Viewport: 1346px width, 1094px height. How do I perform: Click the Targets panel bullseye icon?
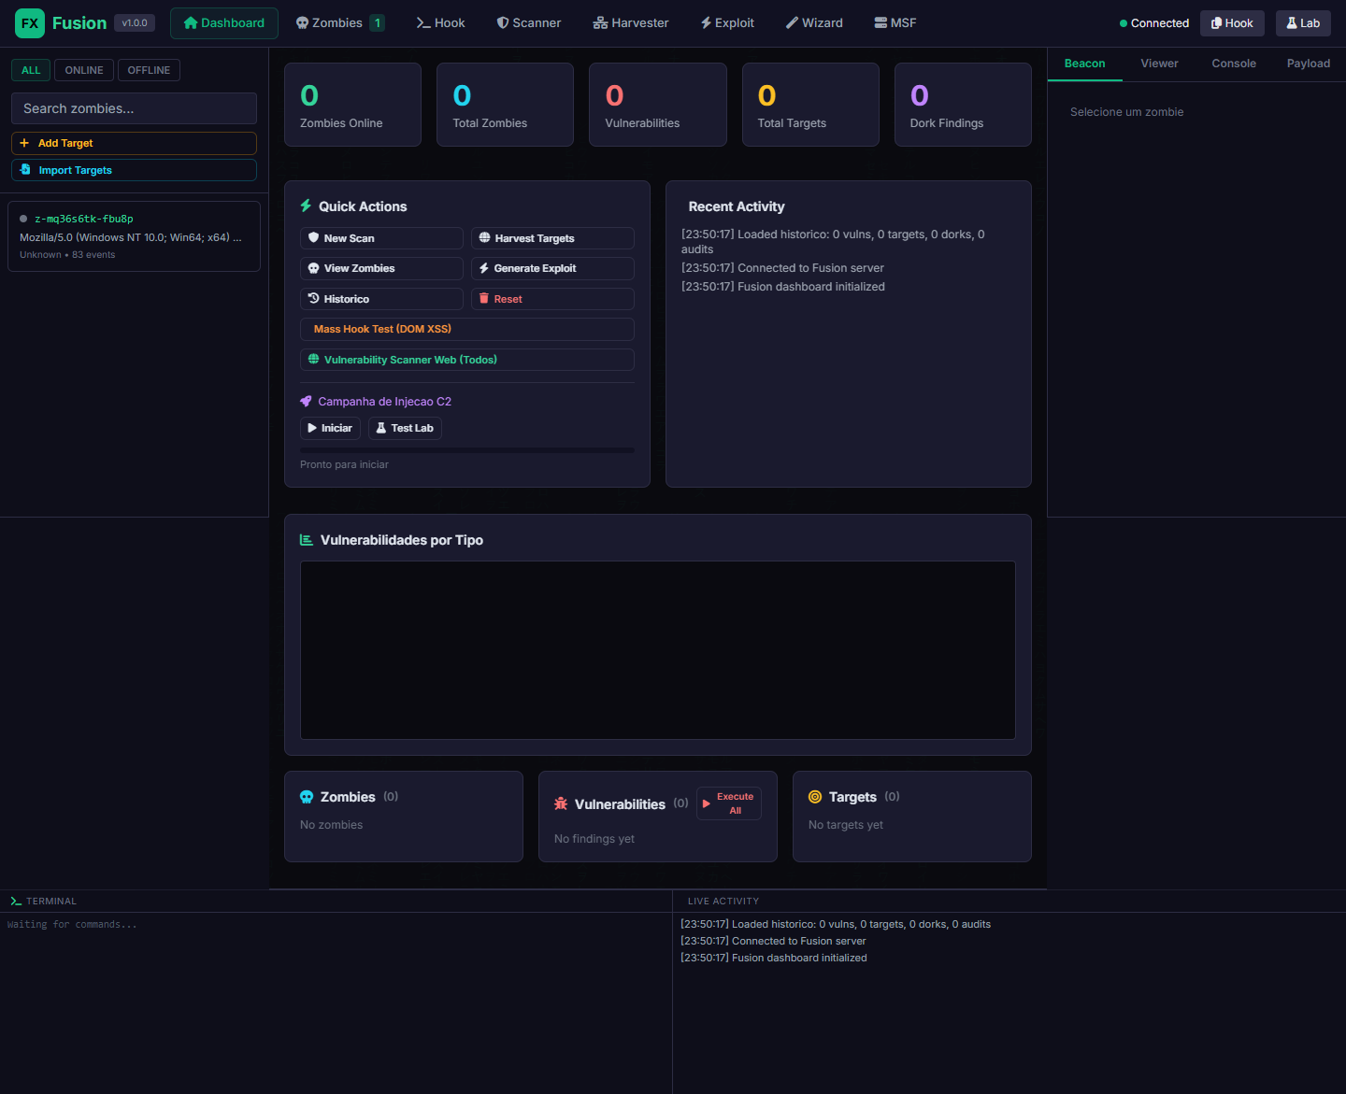pyautogui.click(x=815, y=797)
